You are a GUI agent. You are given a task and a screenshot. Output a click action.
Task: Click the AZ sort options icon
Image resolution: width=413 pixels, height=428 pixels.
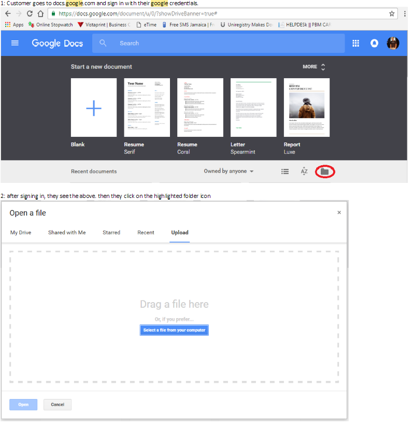point(304,172)
